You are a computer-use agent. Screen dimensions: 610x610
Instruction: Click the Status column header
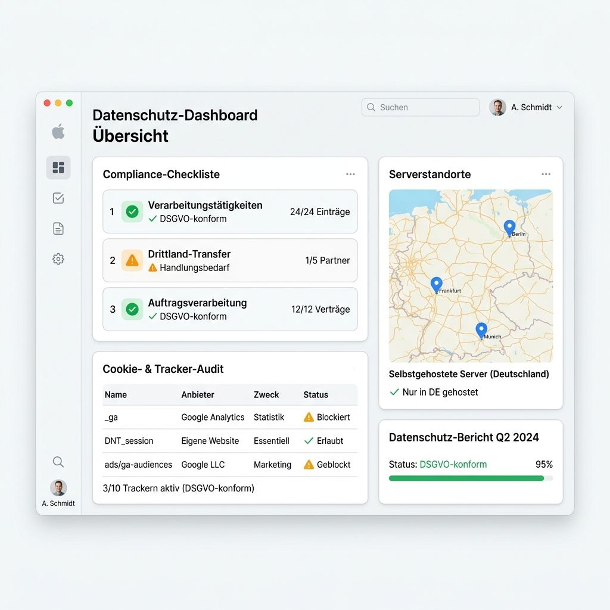(316, 394)
